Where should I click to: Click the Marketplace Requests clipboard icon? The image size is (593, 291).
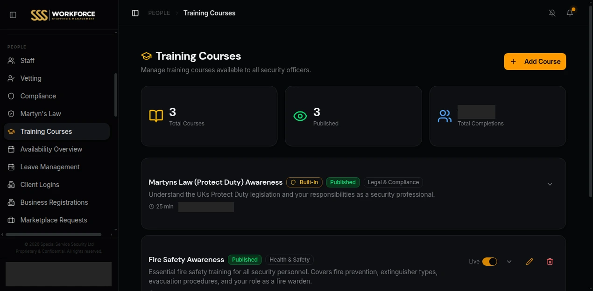11,220
